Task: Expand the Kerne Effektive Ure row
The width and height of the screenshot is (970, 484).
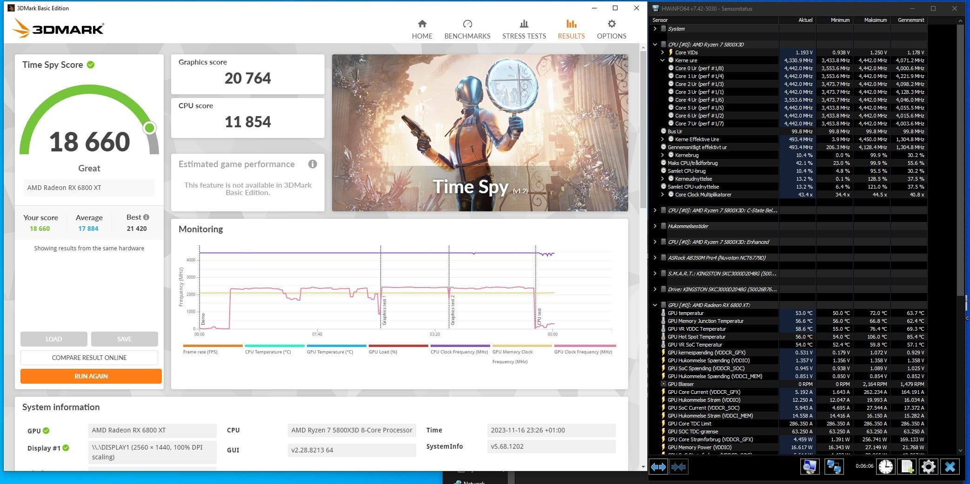Action: pos(662,139)
